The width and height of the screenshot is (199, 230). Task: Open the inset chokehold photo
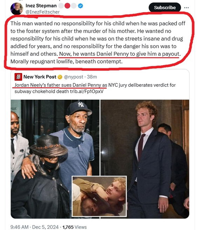click(99, 196)
